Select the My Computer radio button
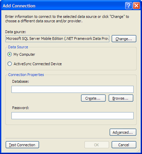 tap(9, 54)
